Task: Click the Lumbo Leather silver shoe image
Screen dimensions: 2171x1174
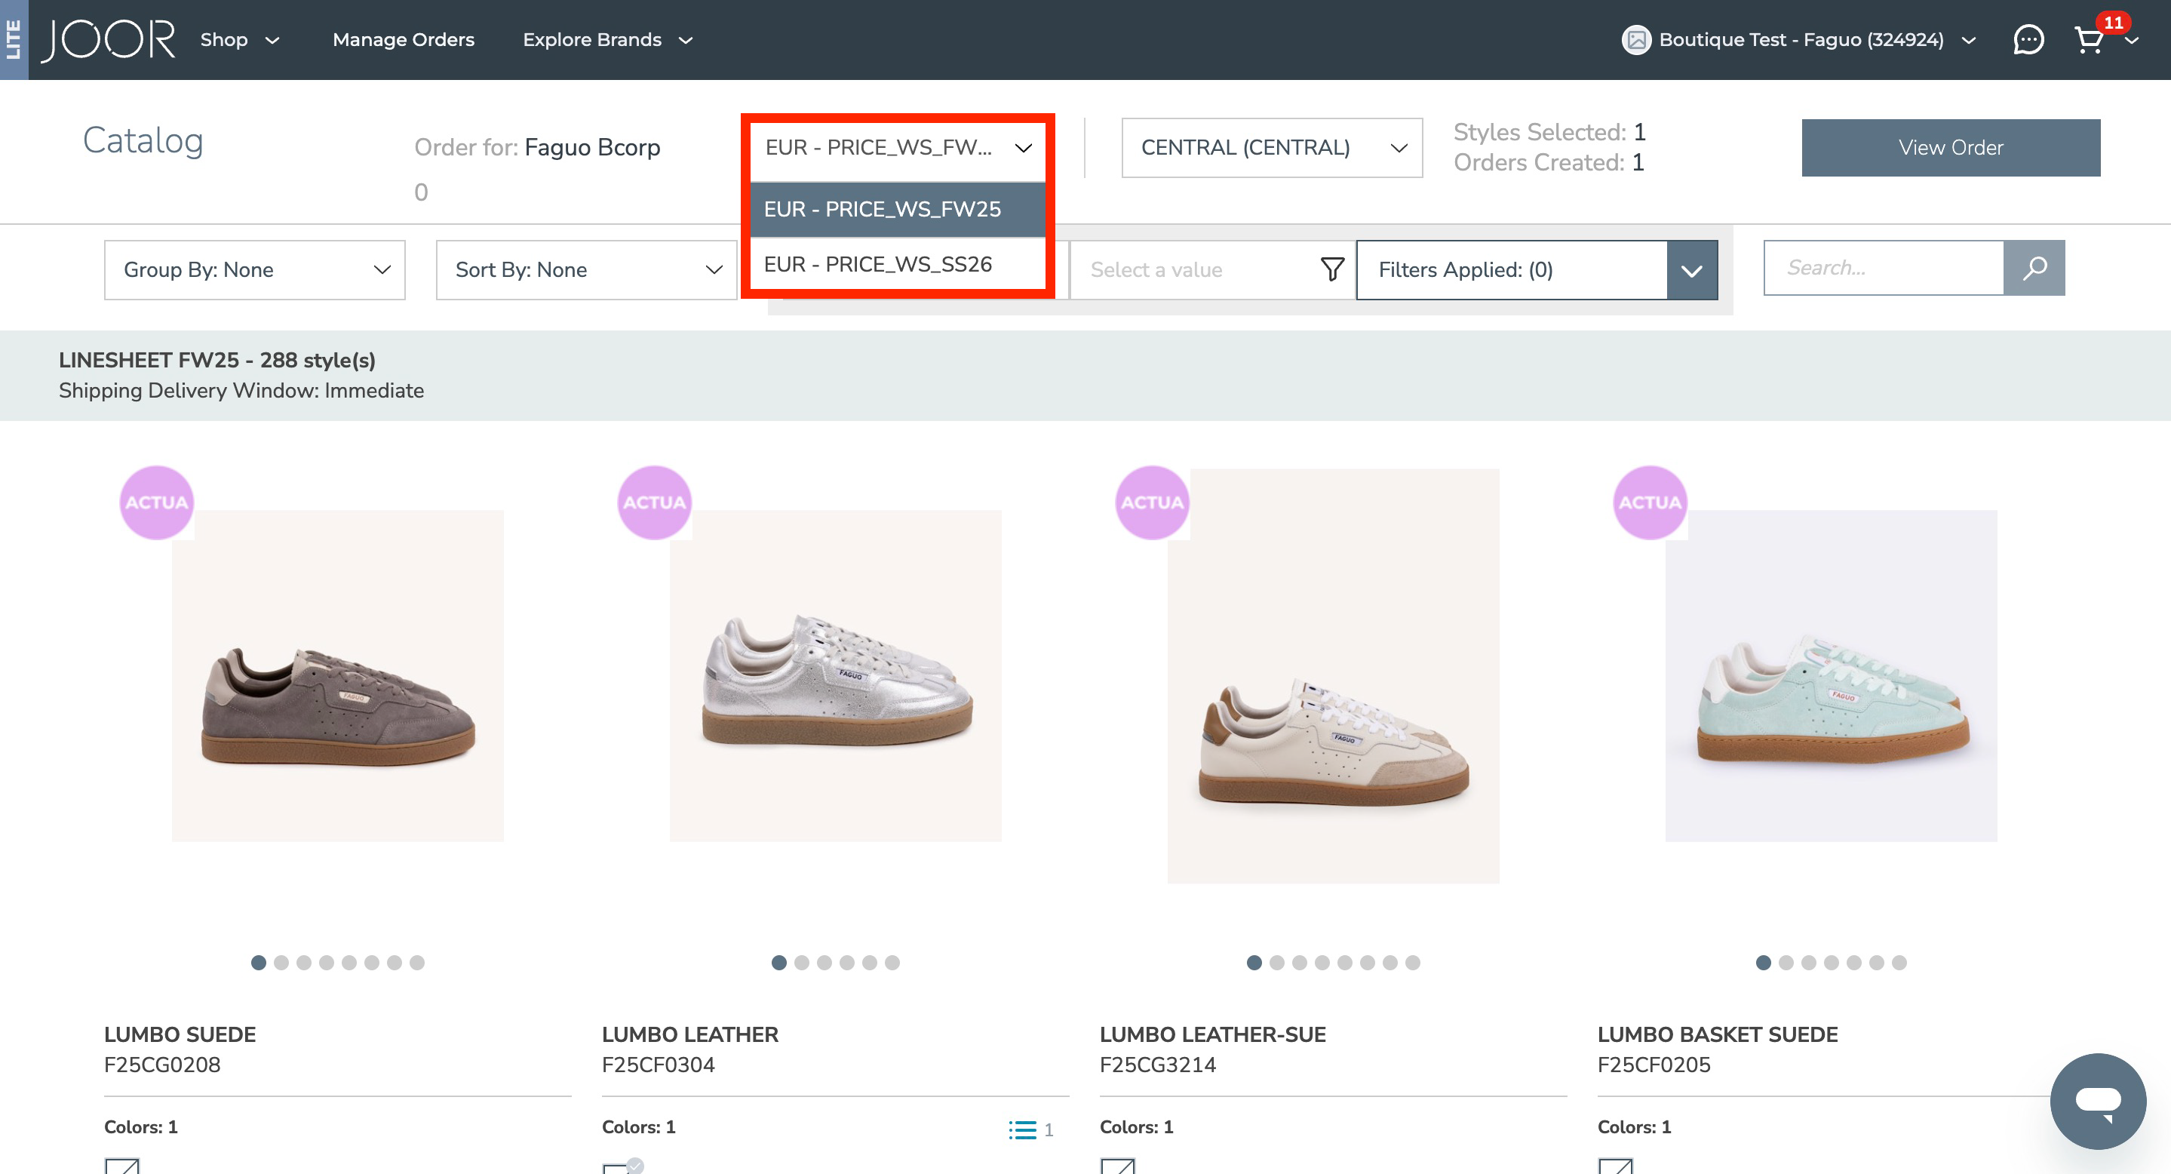Action: point(835,675)
